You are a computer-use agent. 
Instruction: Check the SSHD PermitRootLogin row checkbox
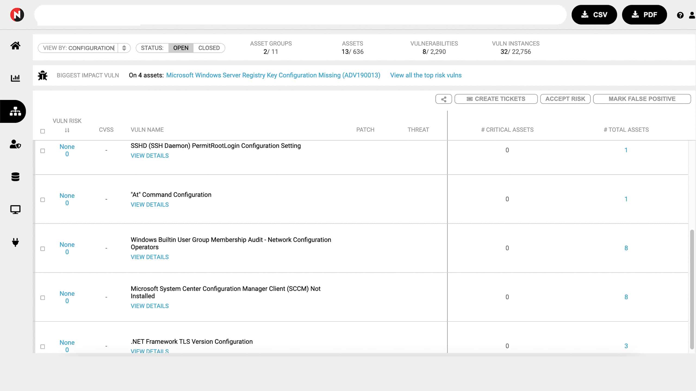coord(43,151)
